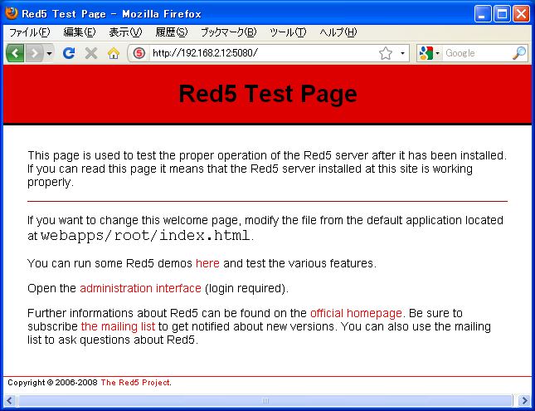Open the ツール(T) menu

pyautogui.click(x=288, y=32)
